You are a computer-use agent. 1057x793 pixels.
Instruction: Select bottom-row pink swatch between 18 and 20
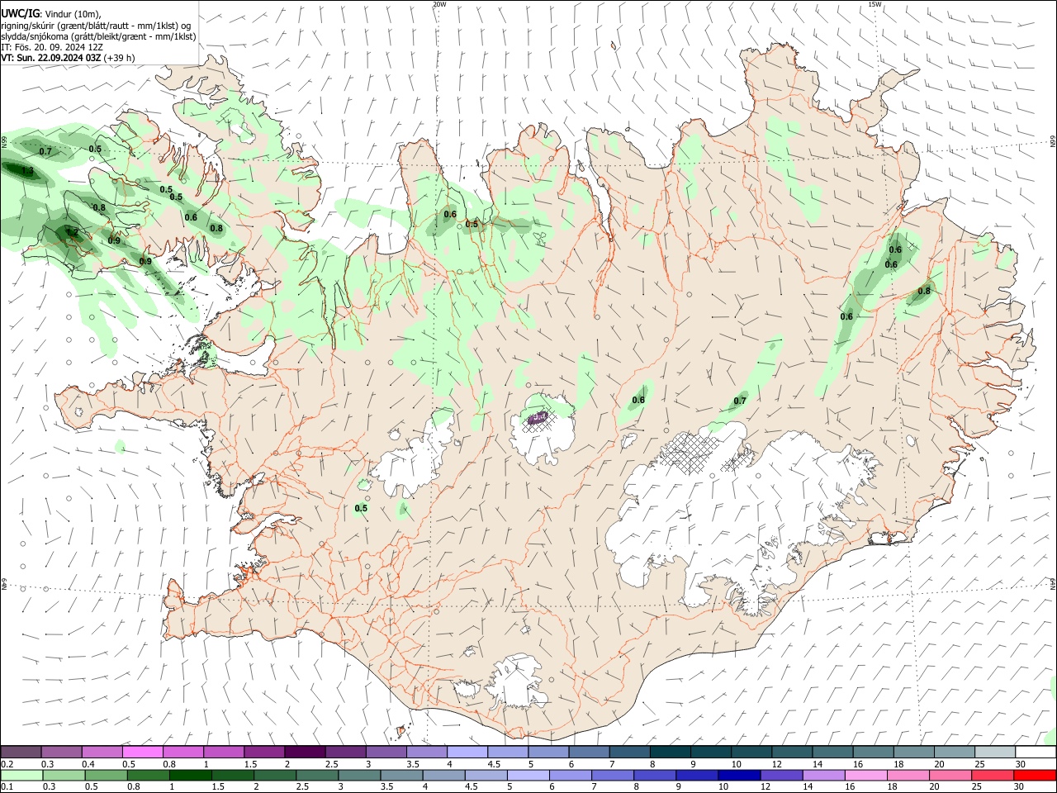(908, 775)
